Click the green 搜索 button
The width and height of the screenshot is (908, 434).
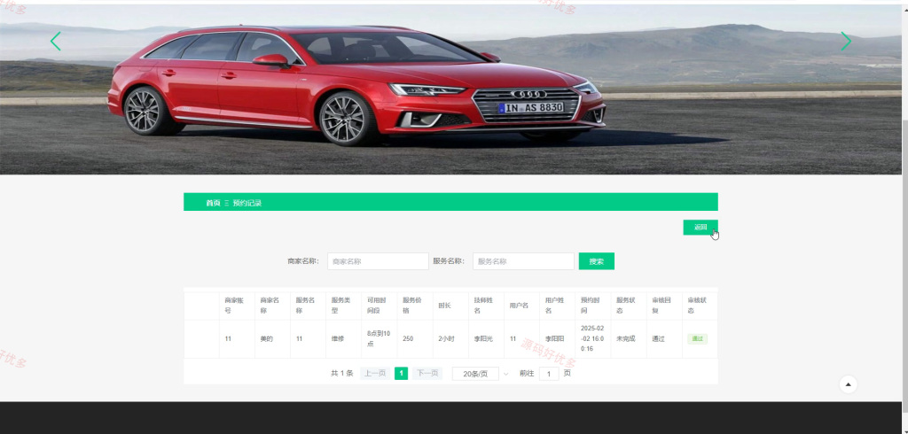(x=597, y=261)
